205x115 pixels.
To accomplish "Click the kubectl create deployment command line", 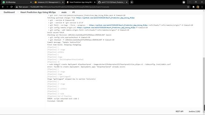I will click(109, 64).
